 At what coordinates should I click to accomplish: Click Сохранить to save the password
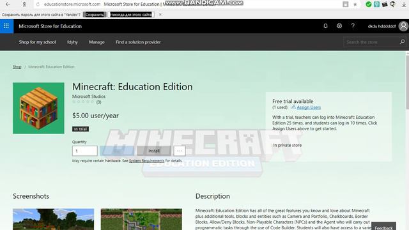(95, 15)
